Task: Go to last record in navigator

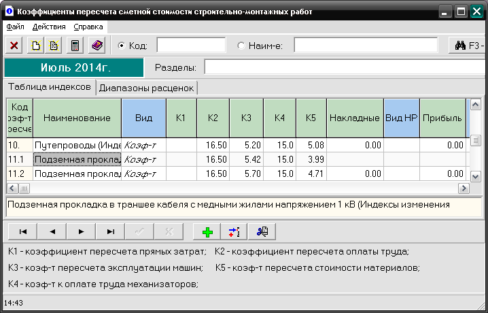Action: [x=111, y=231]
